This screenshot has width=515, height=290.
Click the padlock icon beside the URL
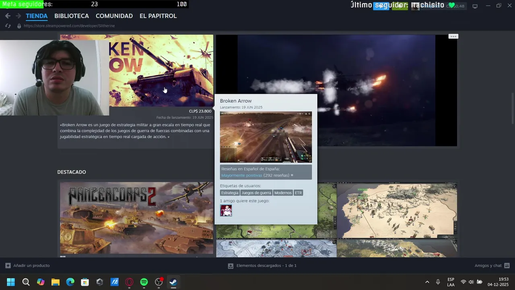click(19, 26)
